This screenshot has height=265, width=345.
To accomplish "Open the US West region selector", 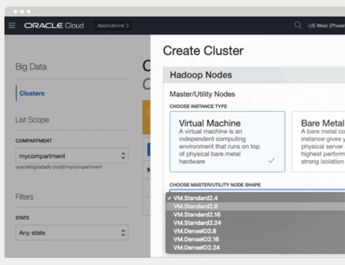I will click(326, 26).
